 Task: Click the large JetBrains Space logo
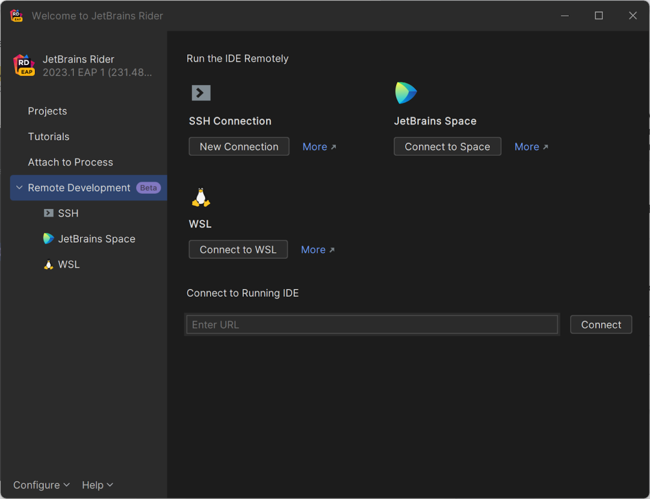pyautogui.click(x=406, y=93)
